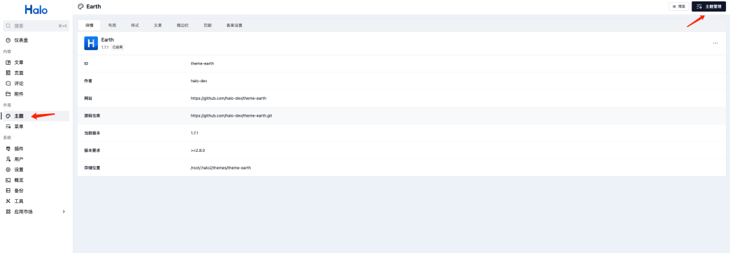Click the 源码仓库 label

point(92,115)
